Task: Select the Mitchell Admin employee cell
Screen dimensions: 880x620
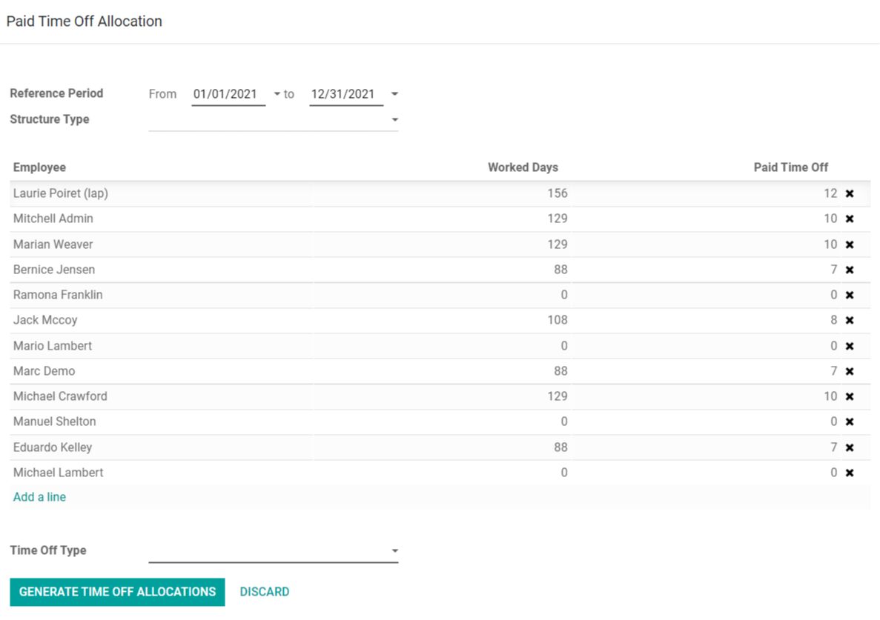Action: (x=162, y=219)
